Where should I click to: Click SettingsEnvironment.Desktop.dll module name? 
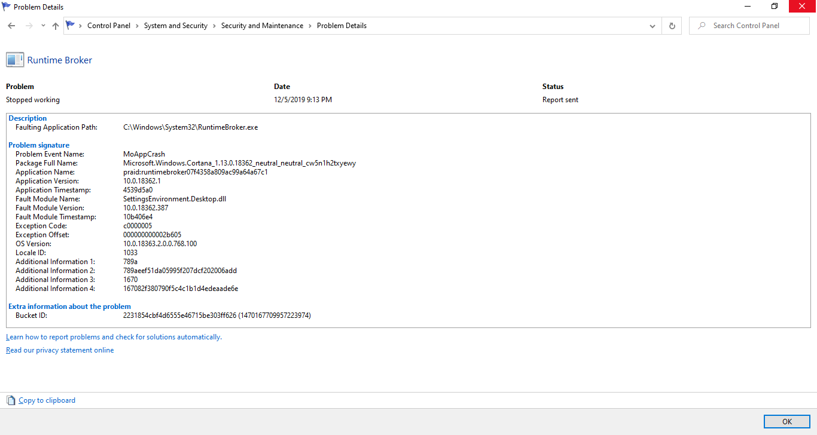[175, 199]
